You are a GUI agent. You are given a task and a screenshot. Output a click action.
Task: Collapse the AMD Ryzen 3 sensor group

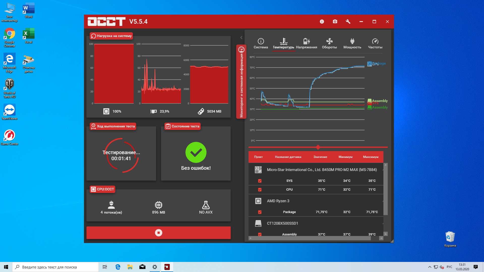click(x=383, y=201)
